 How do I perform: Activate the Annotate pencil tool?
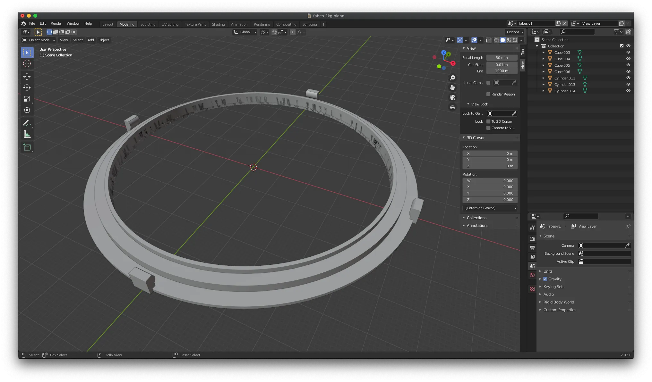click(x=27, y=123)
